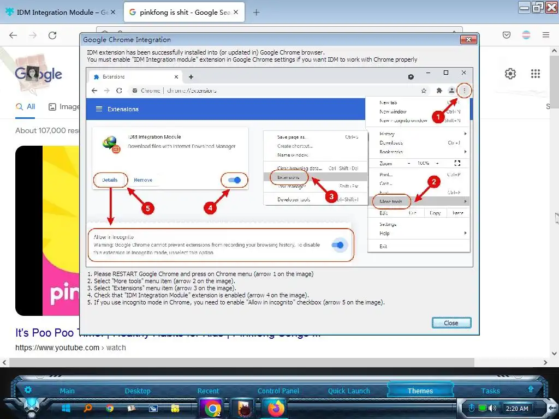
Task: Click the pinkfong video thumbnail
Action: tap(47, 231)
